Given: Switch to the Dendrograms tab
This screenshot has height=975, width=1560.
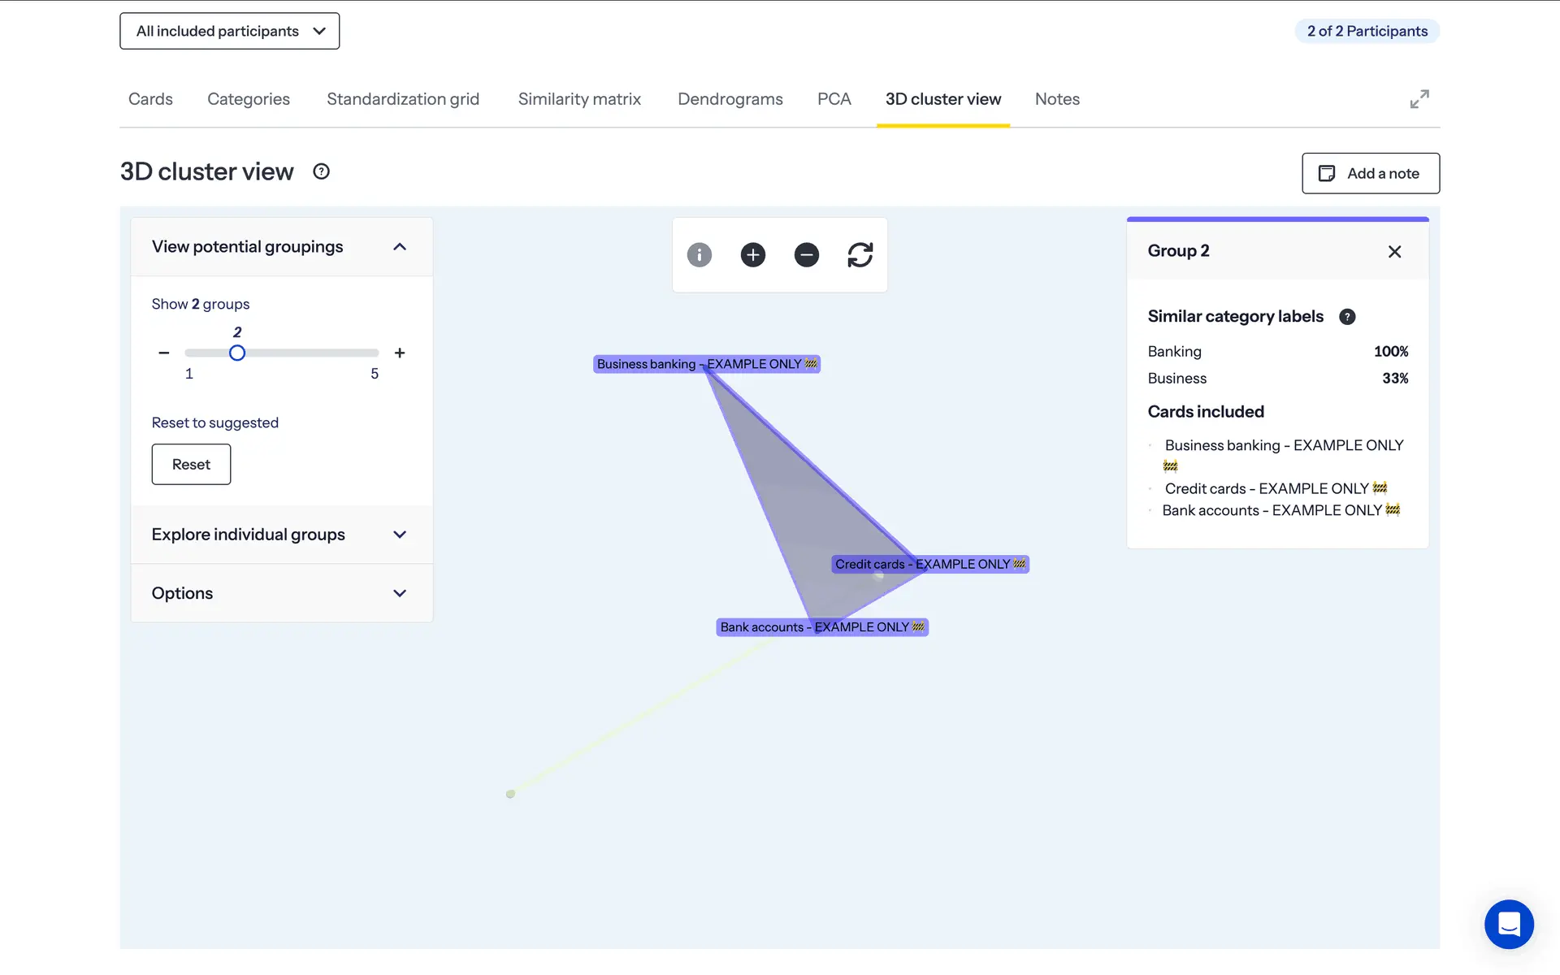Looking at the screenshot, I should (x=730, y=99).
